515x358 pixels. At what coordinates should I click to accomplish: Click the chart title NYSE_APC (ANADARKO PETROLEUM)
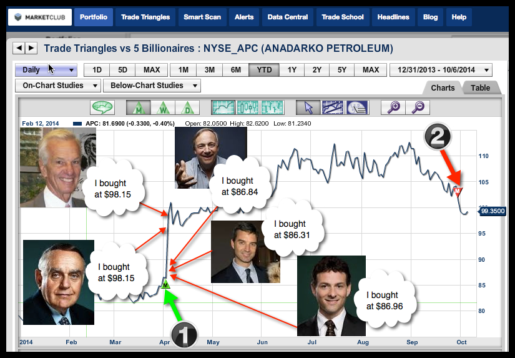coord(298,48)
